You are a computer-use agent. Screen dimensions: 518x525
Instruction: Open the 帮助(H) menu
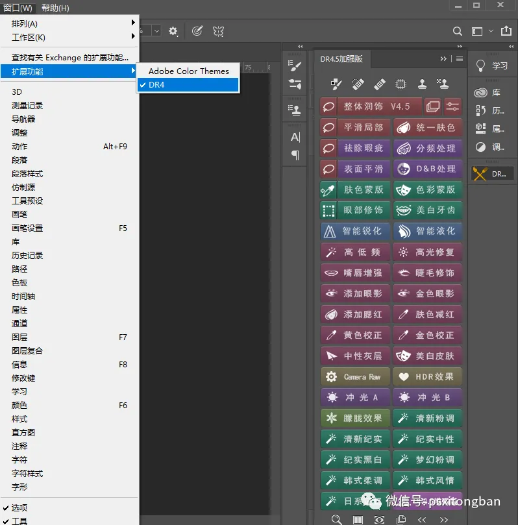coord(55,7)
